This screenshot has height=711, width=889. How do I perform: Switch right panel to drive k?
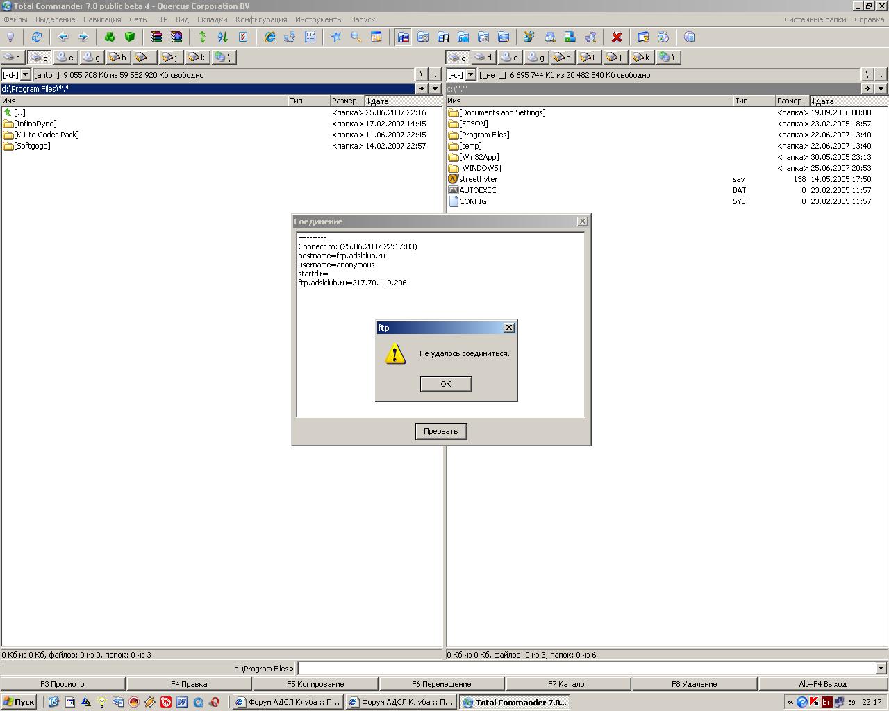[642, 57]
